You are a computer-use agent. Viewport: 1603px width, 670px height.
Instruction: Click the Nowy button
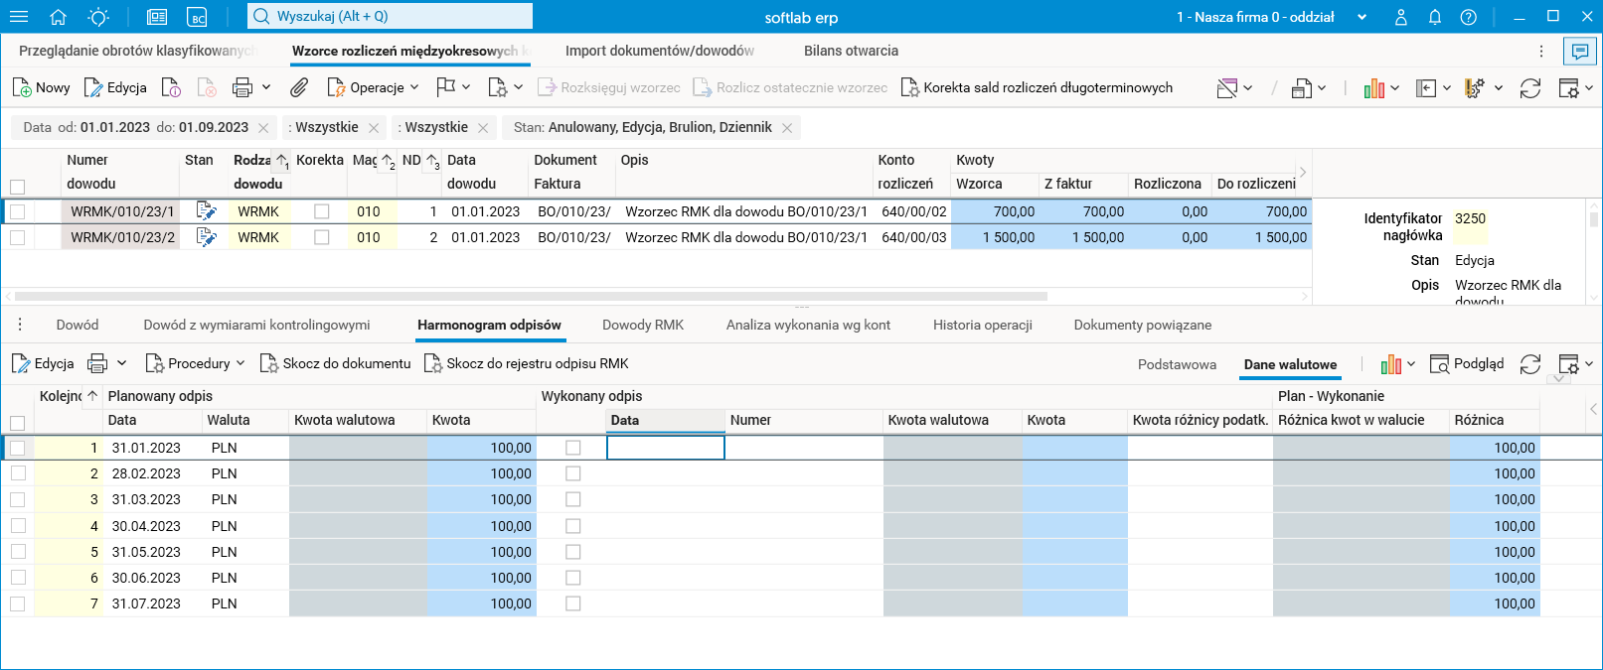42,88
